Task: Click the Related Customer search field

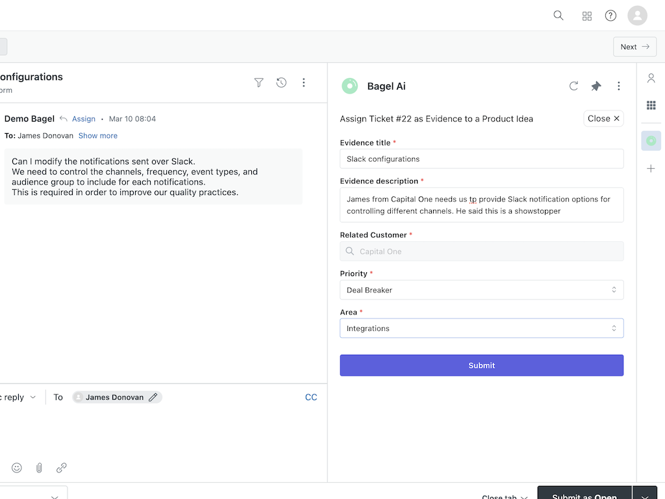Action: [x=481, y=251]
